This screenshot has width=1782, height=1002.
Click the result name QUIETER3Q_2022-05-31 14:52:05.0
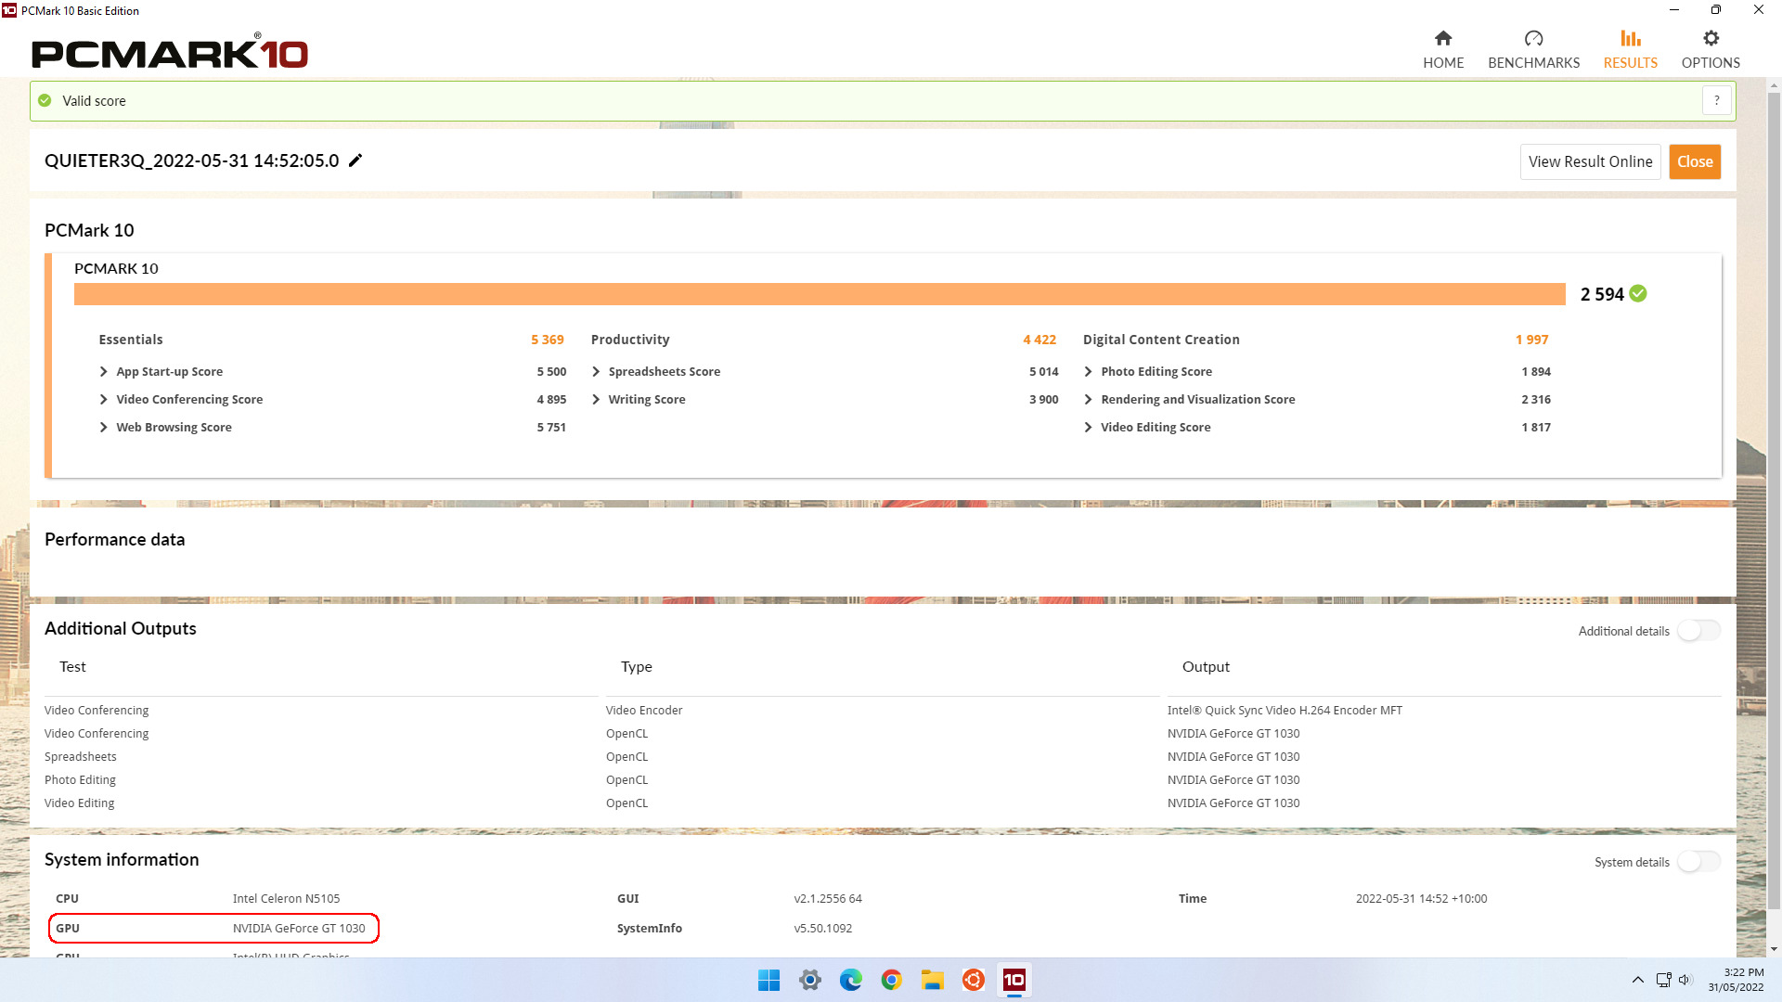192,161
